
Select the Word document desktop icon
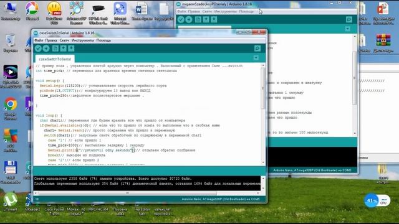coord(142,11)
